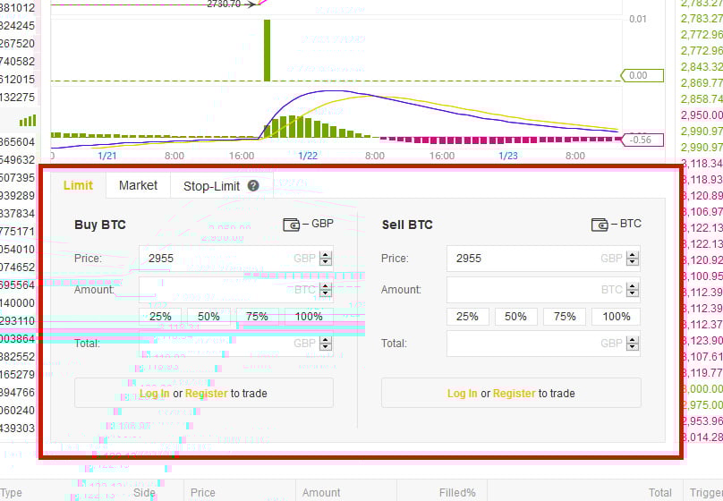
Task: Follow the Log In link under Sell BTC
Action: [462, 393]
